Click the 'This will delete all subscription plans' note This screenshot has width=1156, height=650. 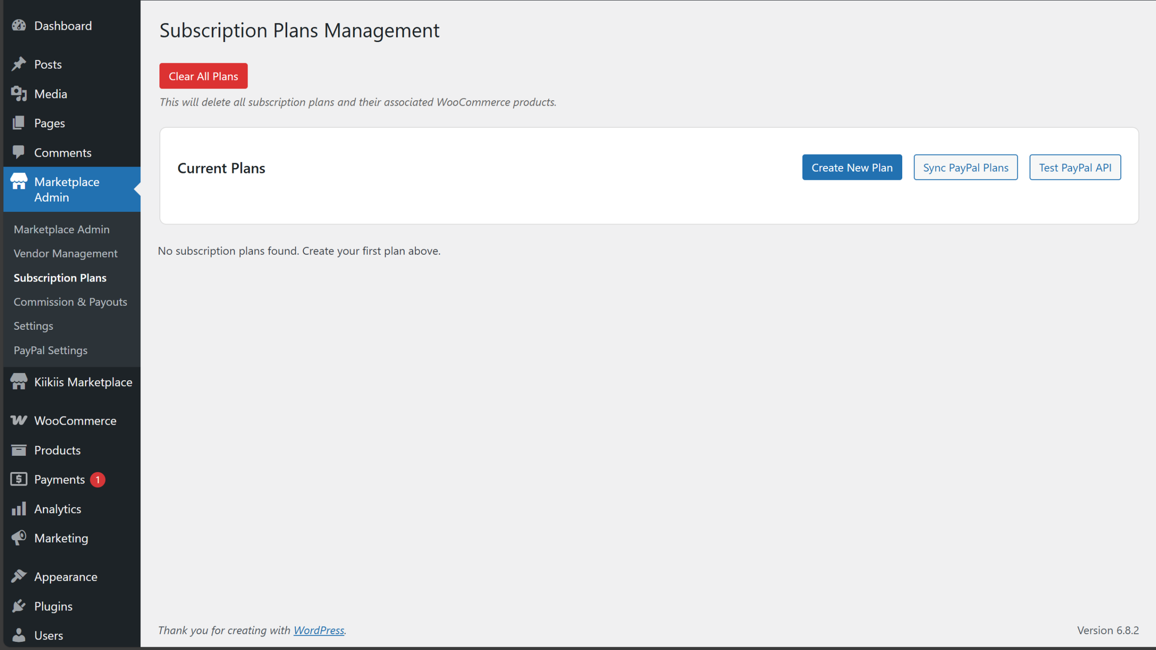[358, 102]
